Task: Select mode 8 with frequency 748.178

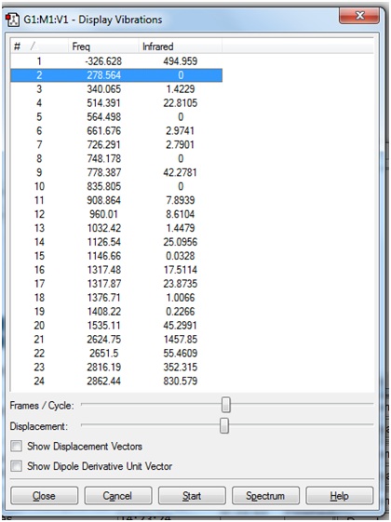Action: pos(116,158)
